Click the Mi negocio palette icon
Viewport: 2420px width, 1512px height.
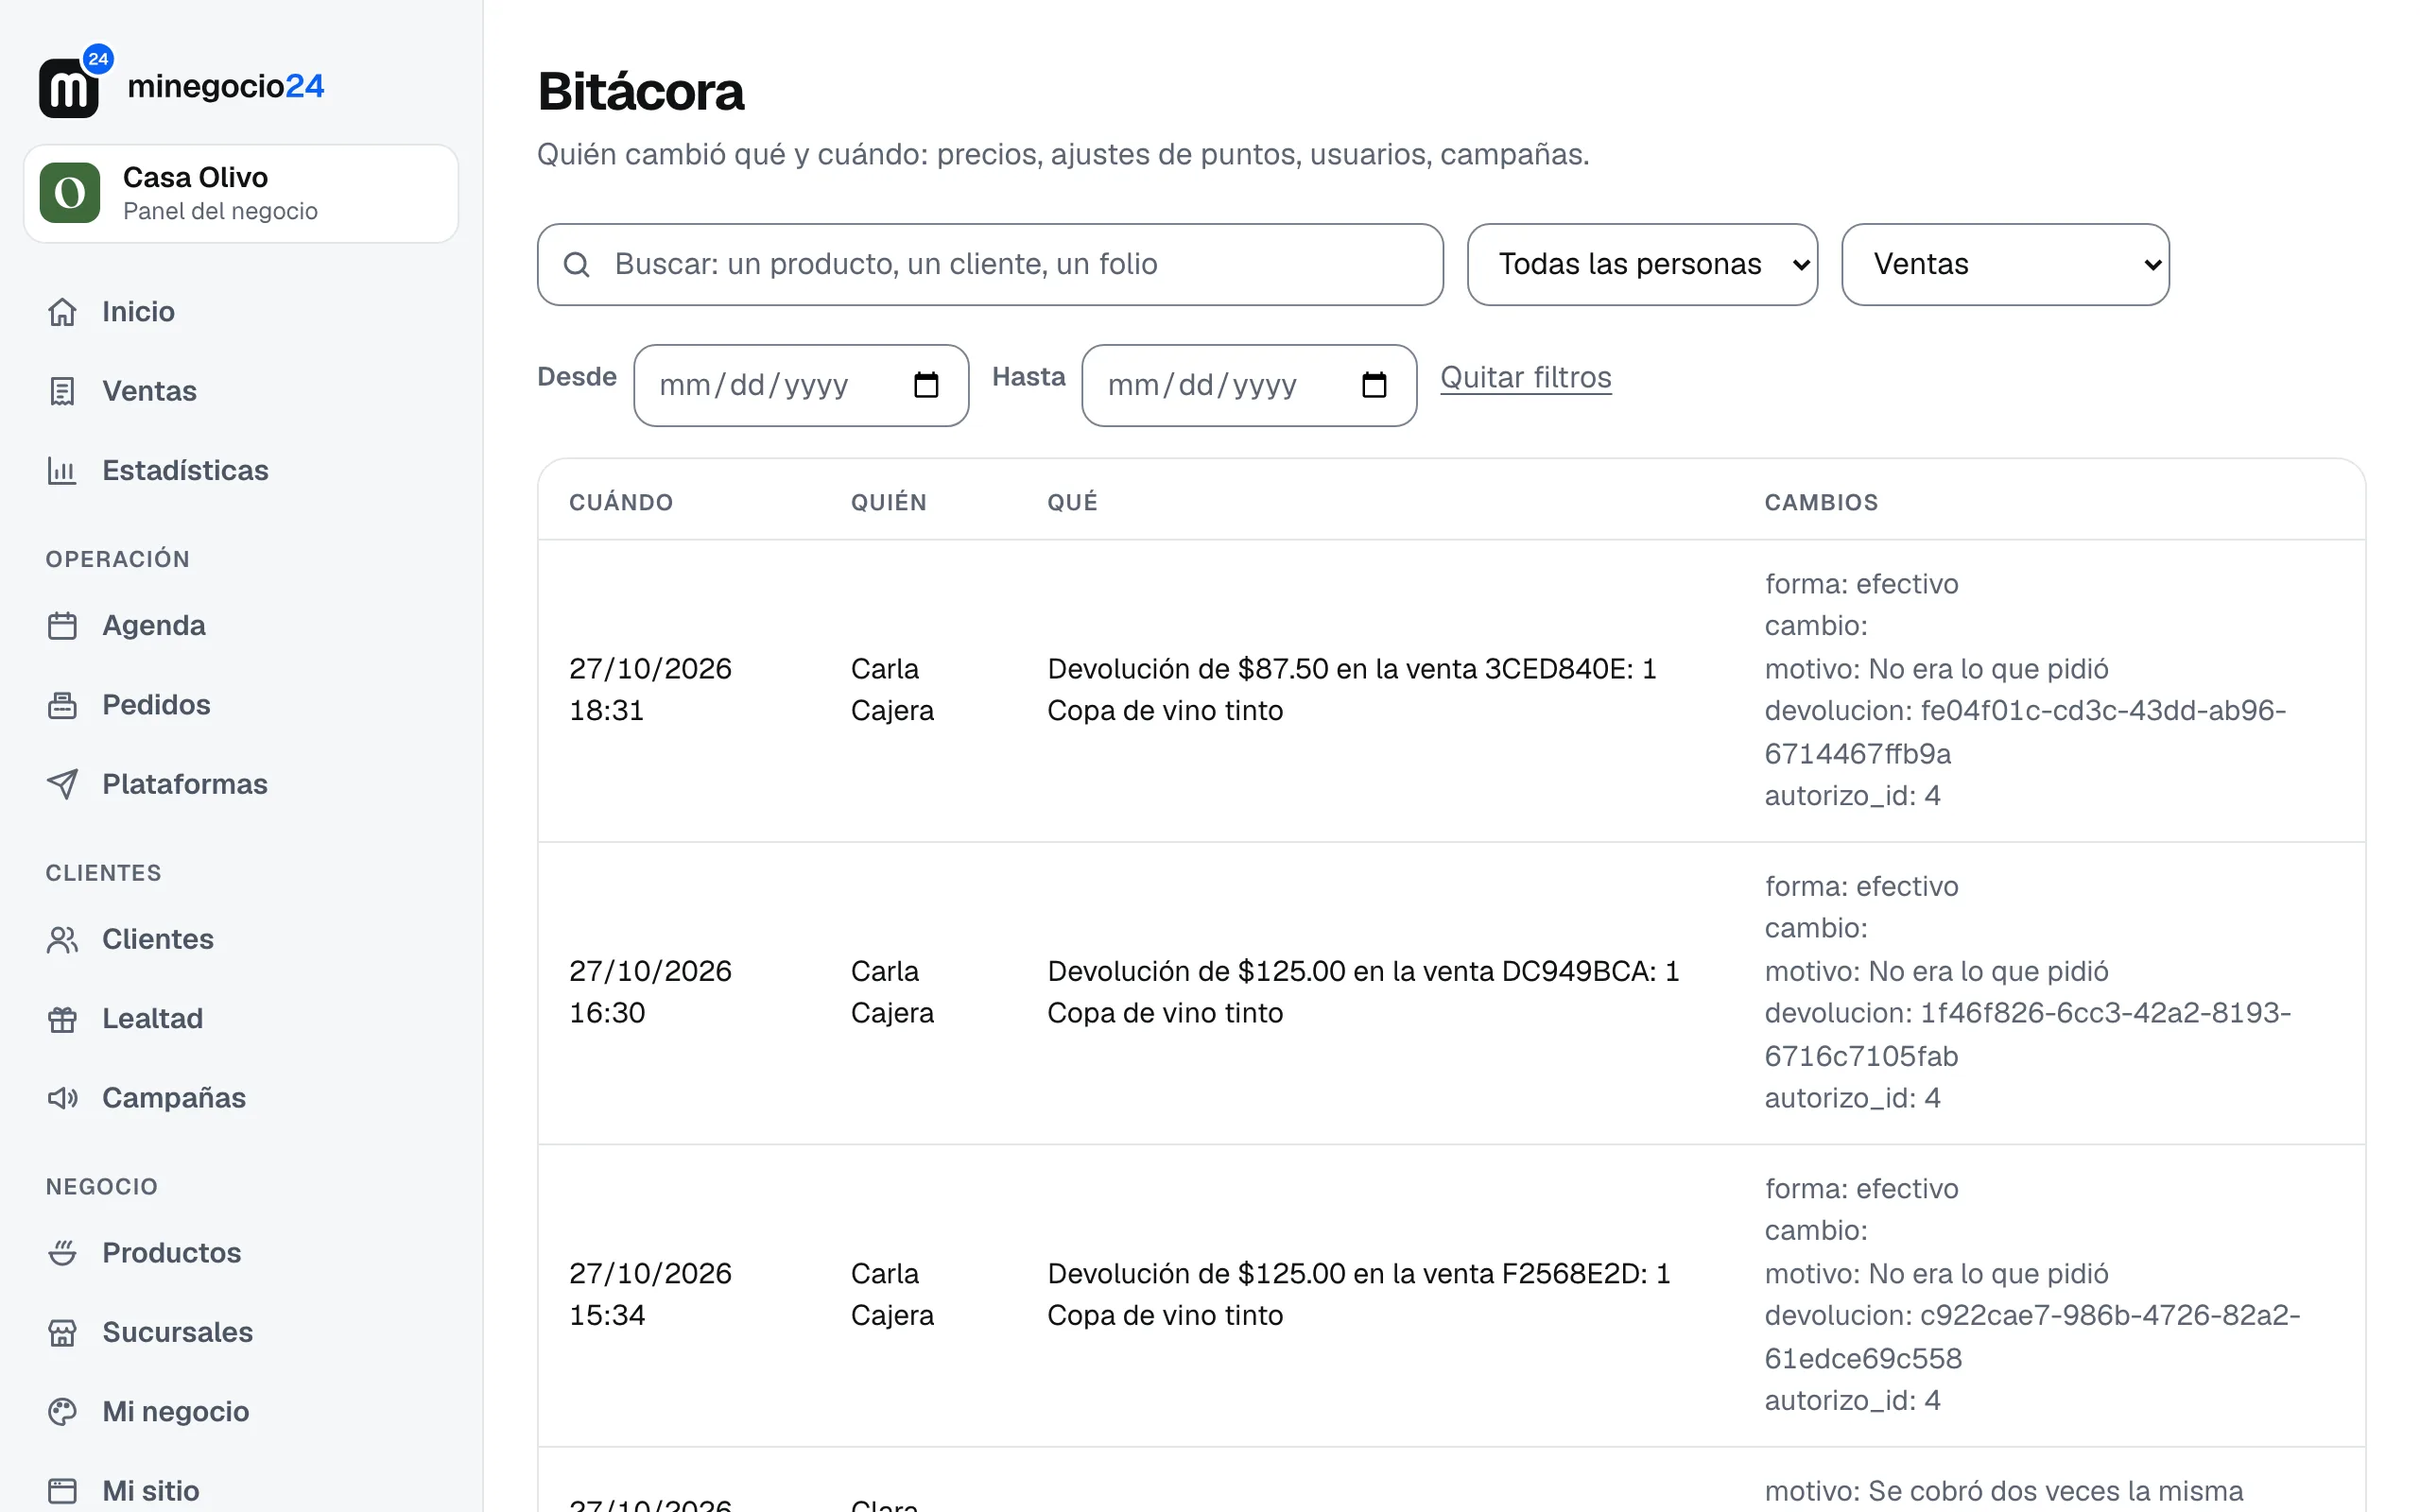(x=62, y=1411)
